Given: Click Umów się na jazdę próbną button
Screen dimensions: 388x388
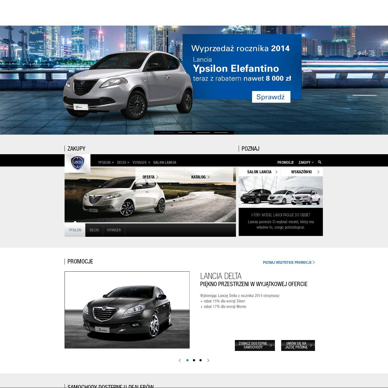Looking at the screenshot, I should (298, 345).
